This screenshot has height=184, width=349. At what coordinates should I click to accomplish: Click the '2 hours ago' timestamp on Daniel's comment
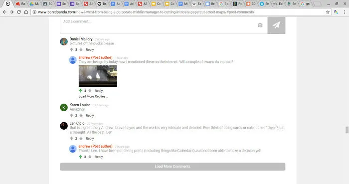coord(102,39)
